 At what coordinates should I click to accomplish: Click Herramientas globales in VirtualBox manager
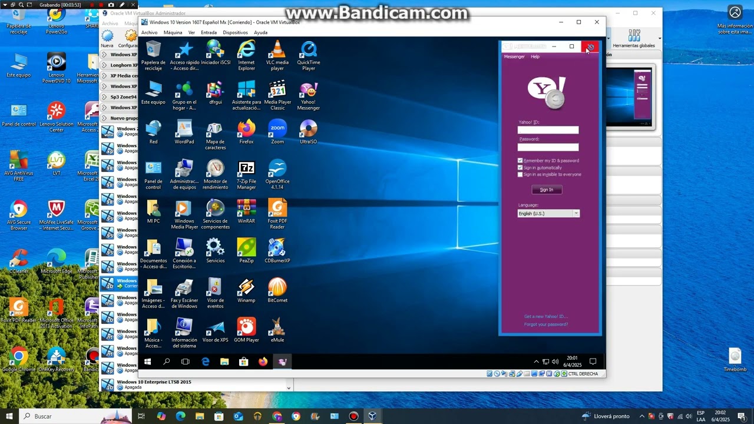[x=634, y=39]
